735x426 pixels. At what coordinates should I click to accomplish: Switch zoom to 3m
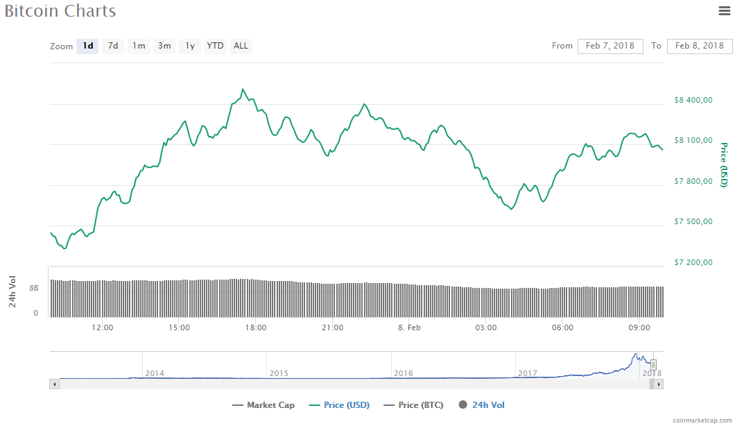[x=164, y=46]
